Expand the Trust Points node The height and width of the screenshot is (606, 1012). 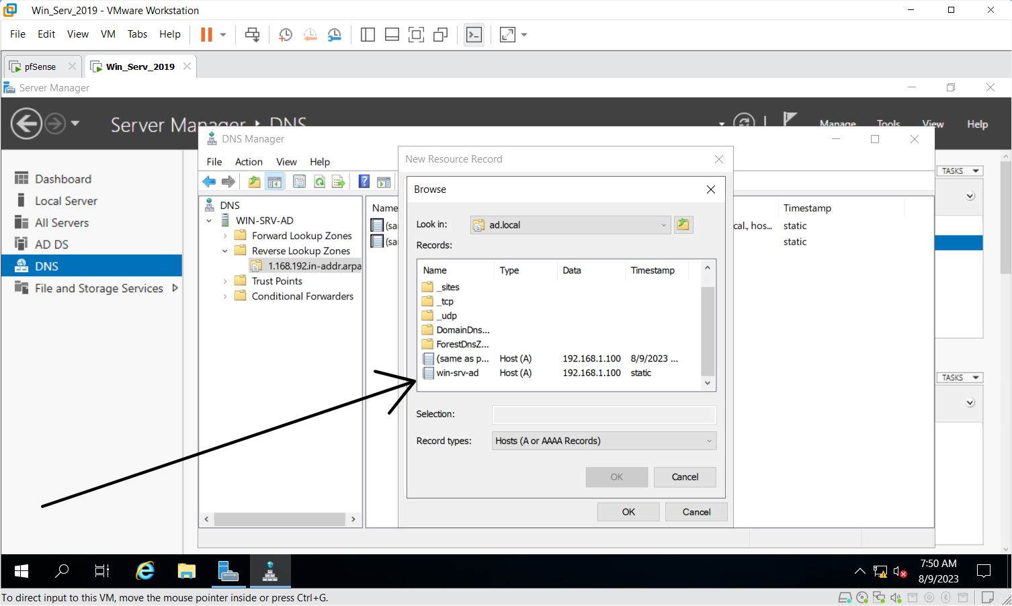(225, 282)
